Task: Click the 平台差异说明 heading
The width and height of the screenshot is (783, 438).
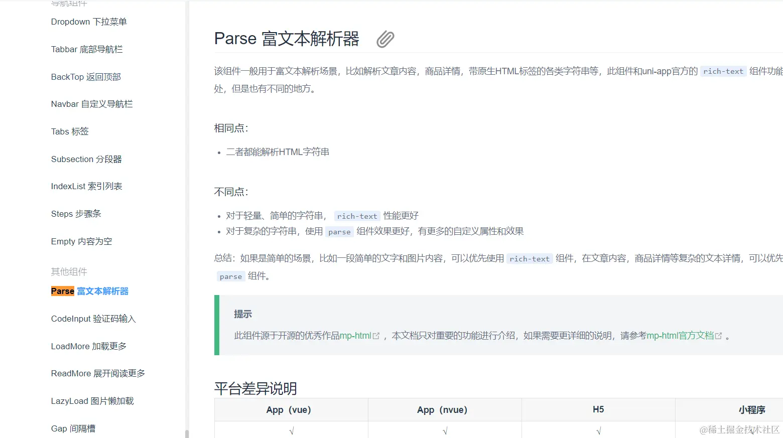Action: coord(255,388)
